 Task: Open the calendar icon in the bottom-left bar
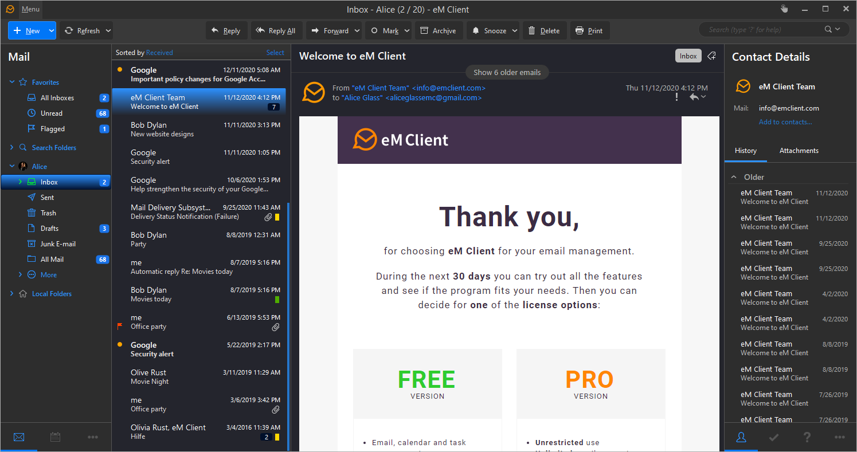click(56, 437)
